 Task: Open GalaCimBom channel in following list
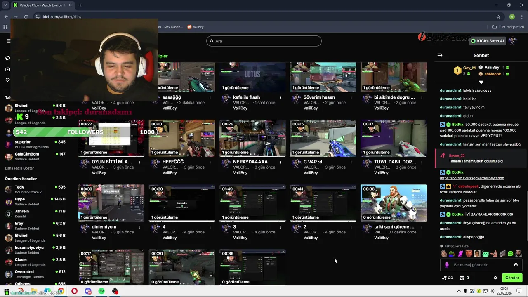(x=35, y=156)
